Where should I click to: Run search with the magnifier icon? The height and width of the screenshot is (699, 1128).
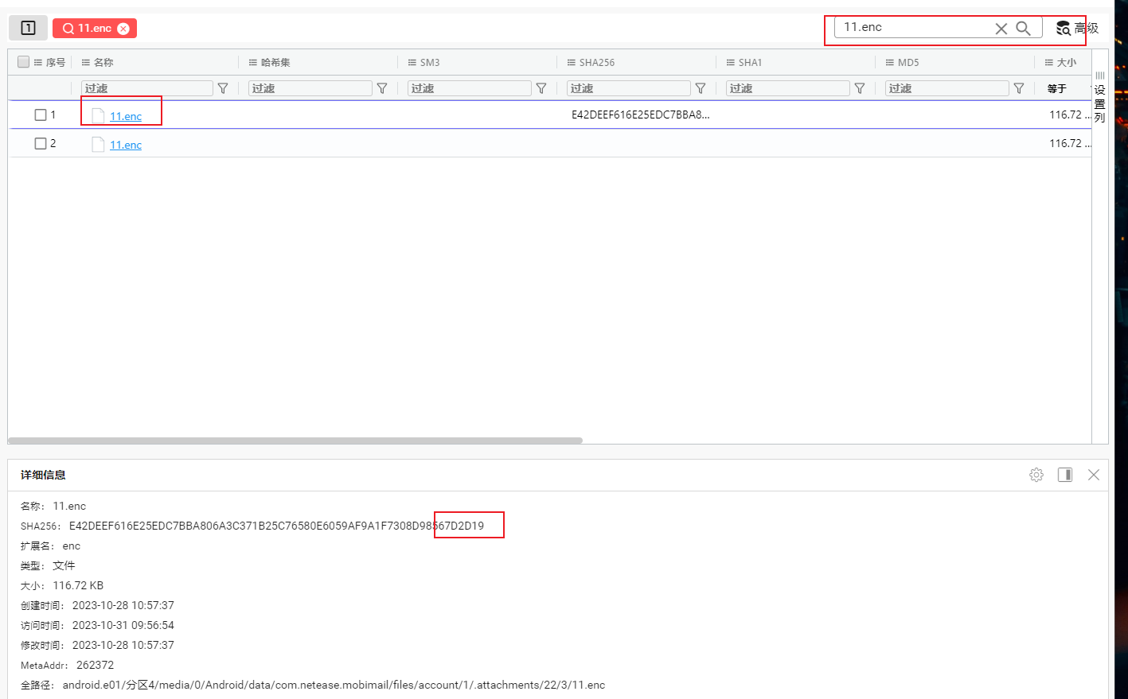click(x=1024, y=29)
